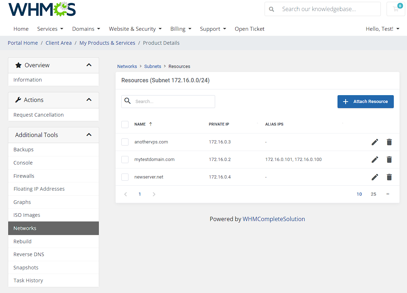Delete newserver.net with the trash icon

389,177
